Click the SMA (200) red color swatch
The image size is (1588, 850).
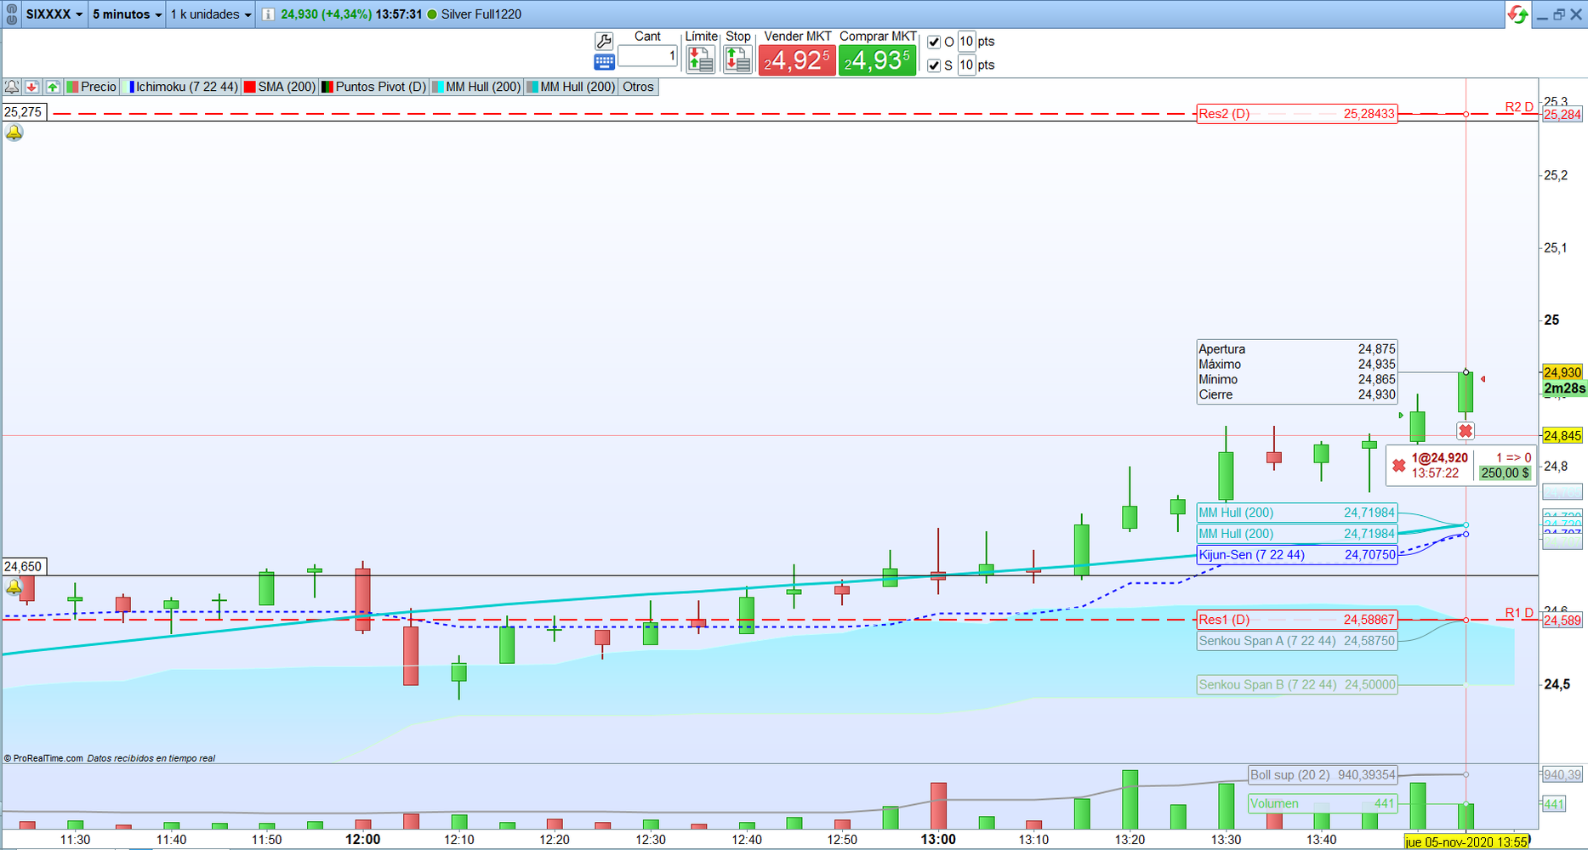click(250, 87)
